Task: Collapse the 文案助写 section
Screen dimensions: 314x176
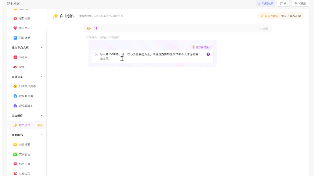Action: [x=42, y=135]
